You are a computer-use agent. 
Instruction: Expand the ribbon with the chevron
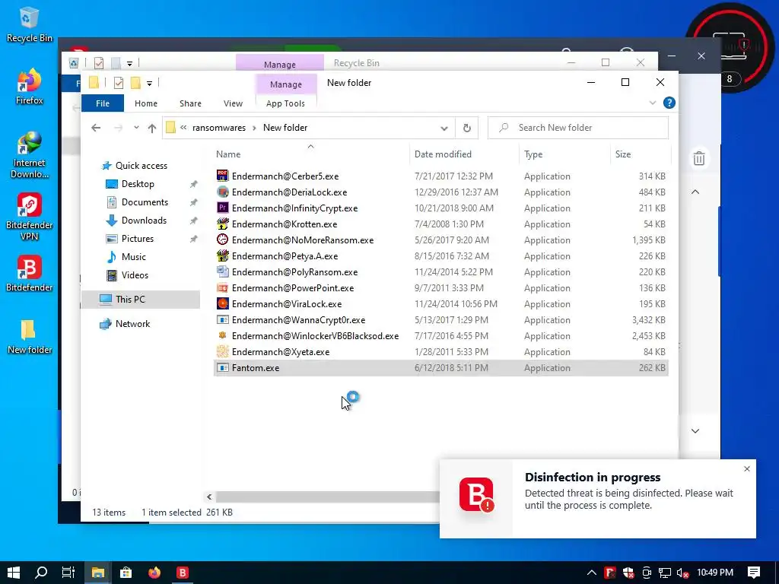pos(653,103)
